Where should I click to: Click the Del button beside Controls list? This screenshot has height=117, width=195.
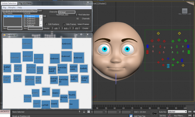click(x=45, y=16)
